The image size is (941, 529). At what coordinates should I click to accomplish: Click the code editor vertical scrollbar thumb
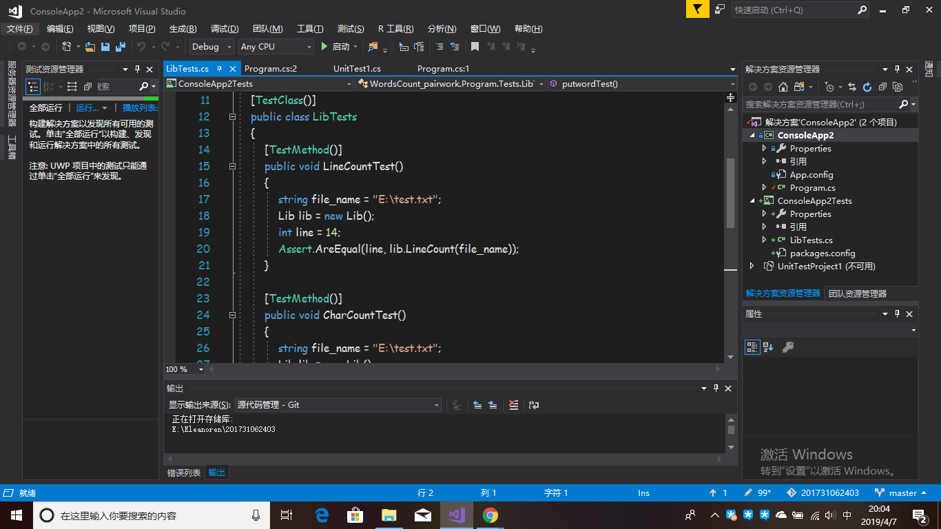point(731,193)
